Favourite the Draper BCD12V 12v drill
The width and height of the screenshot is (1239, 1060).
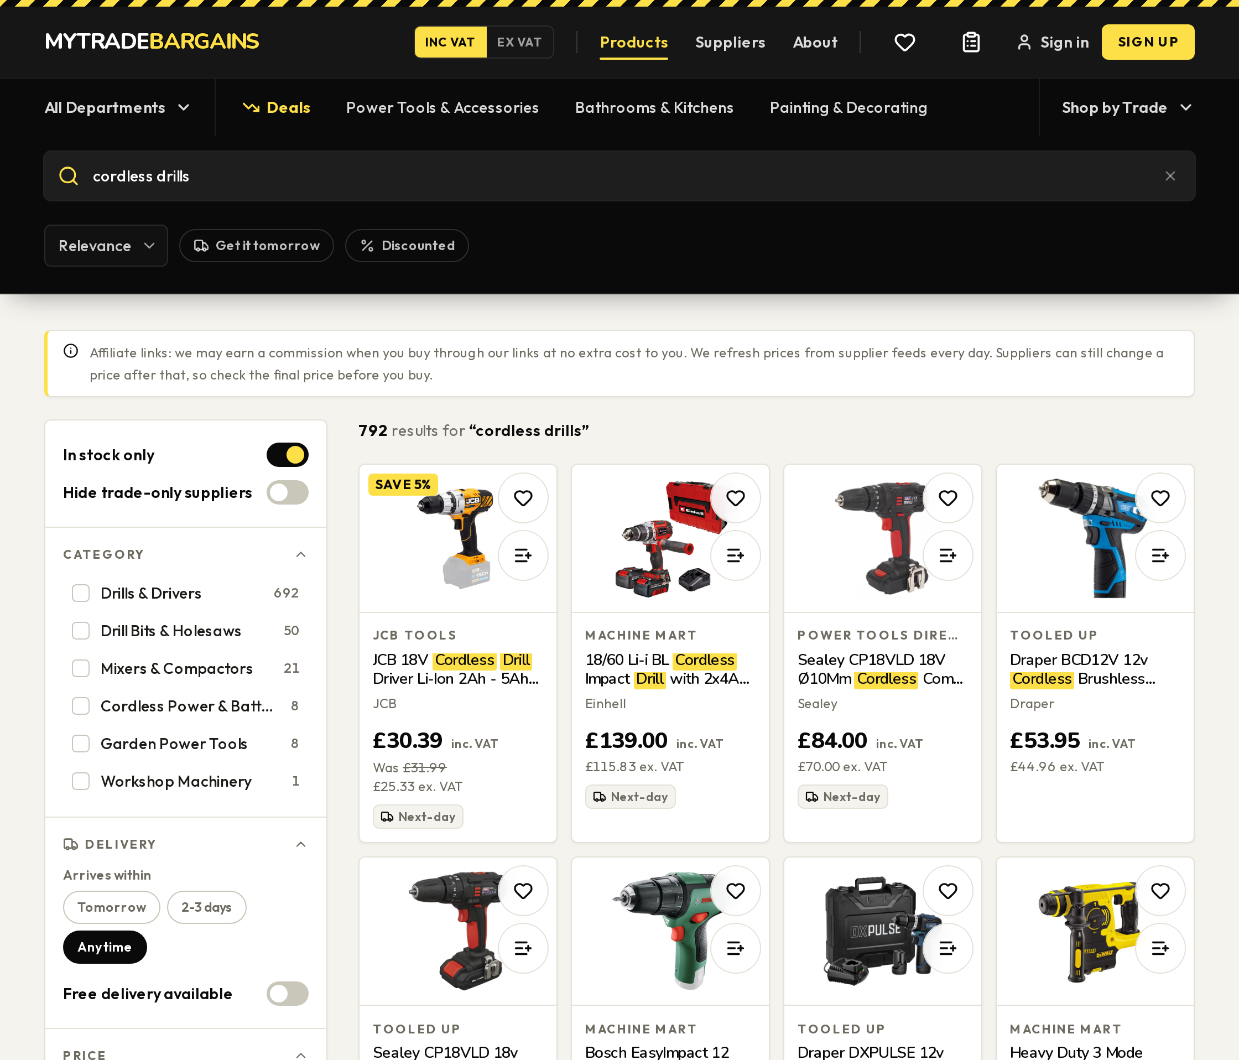pyautogui.click(x=1159, y=498)
